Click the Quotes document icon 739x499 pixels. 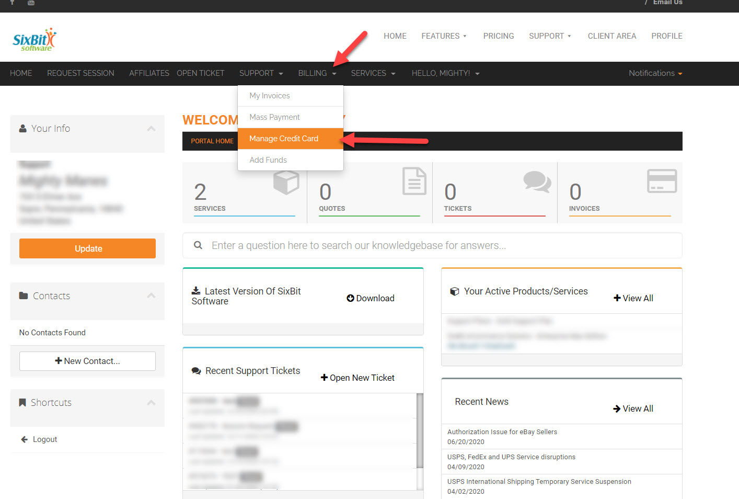[414, 181]
